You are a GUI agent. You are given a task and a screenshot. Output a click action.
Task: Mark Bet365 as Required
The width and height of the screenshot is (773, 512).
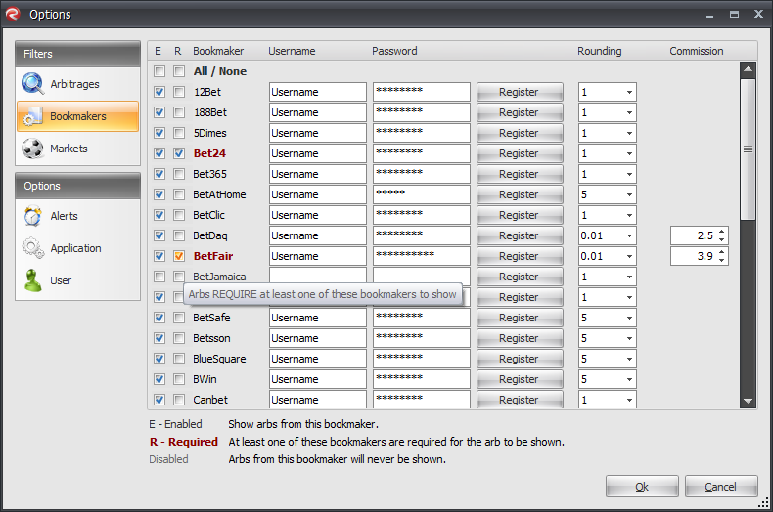pos(179,174)
